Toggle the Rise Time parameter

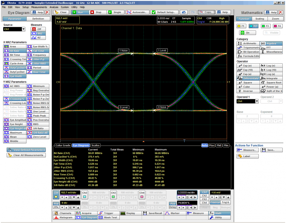tap(38, 72)
